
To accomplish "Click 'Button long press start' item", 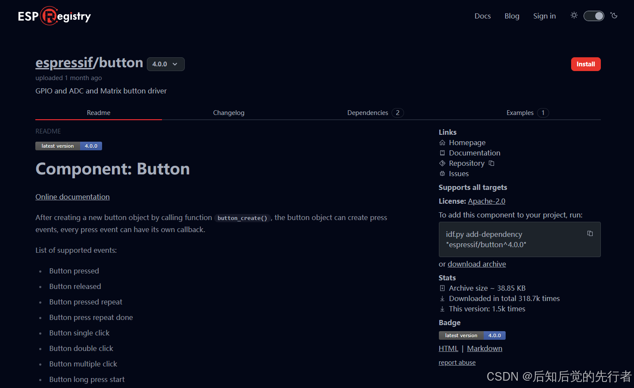I will [x=87, y=379].
